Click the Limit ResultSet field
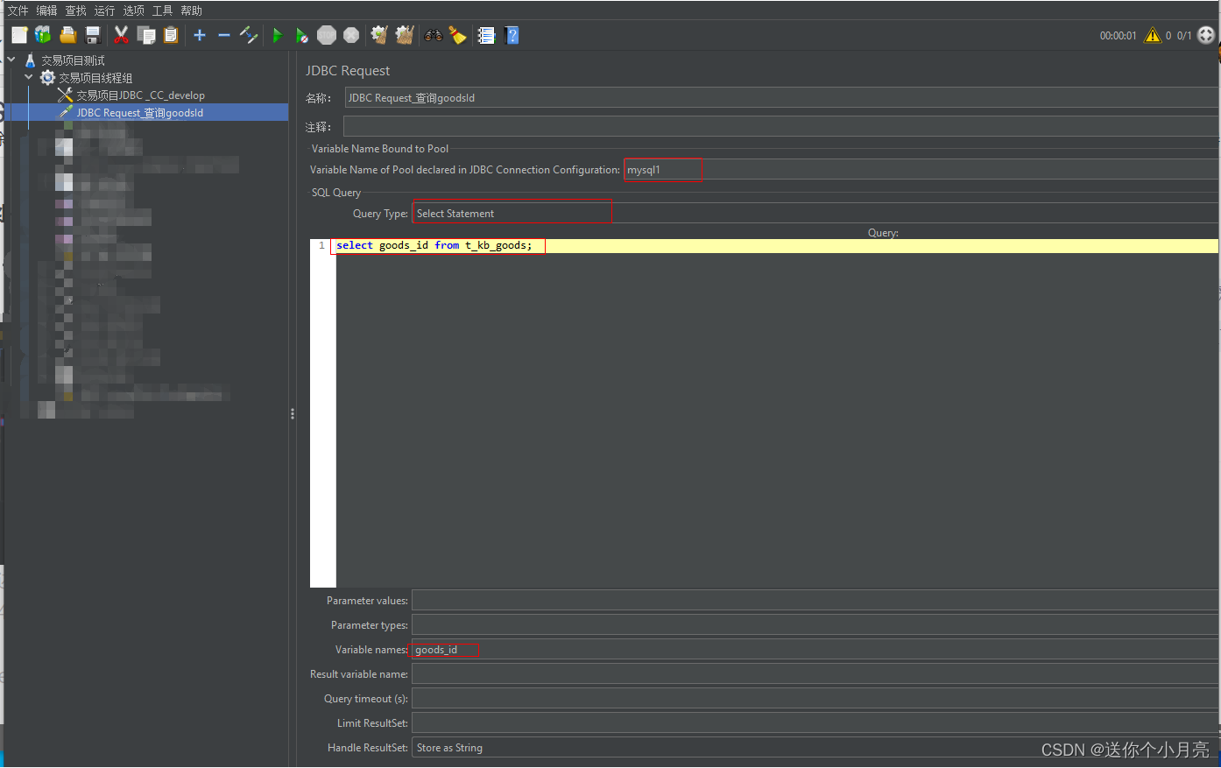The width and height of the screenshot is (1221, 768). click(x=815, y=722)
